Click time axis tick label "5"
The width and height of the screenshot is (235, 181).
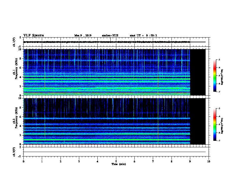(x=116, y=161)
